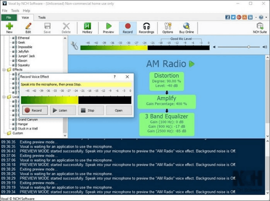Collapse the ribbon with the caret arrow
This screenshot has width=270, height=201.
256,17
